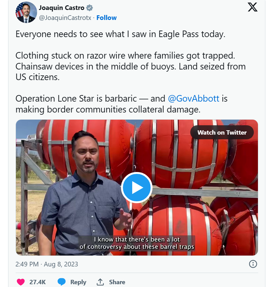Click the reply speech bubble icon
This screenshot has height=287, width=276.
point(61,282)
